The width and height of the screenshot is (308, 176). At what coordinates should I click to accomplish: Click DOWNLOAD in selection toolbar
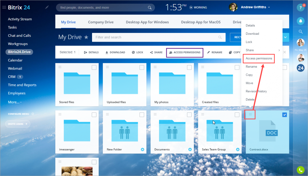click(x=115, y=52)
